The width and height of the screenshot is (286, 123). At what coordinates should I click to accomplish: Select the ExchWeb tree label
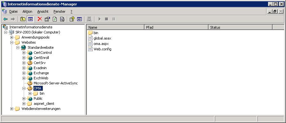(x=41, y=78)
